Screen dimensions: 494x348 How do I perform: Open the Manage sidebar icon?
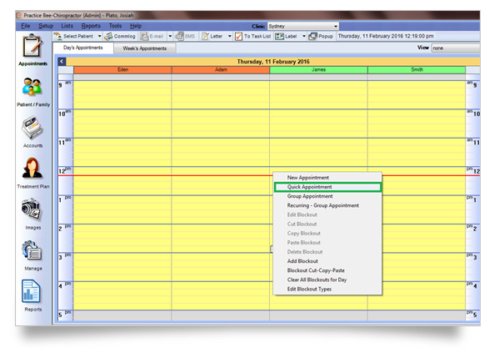click(32, 250)
